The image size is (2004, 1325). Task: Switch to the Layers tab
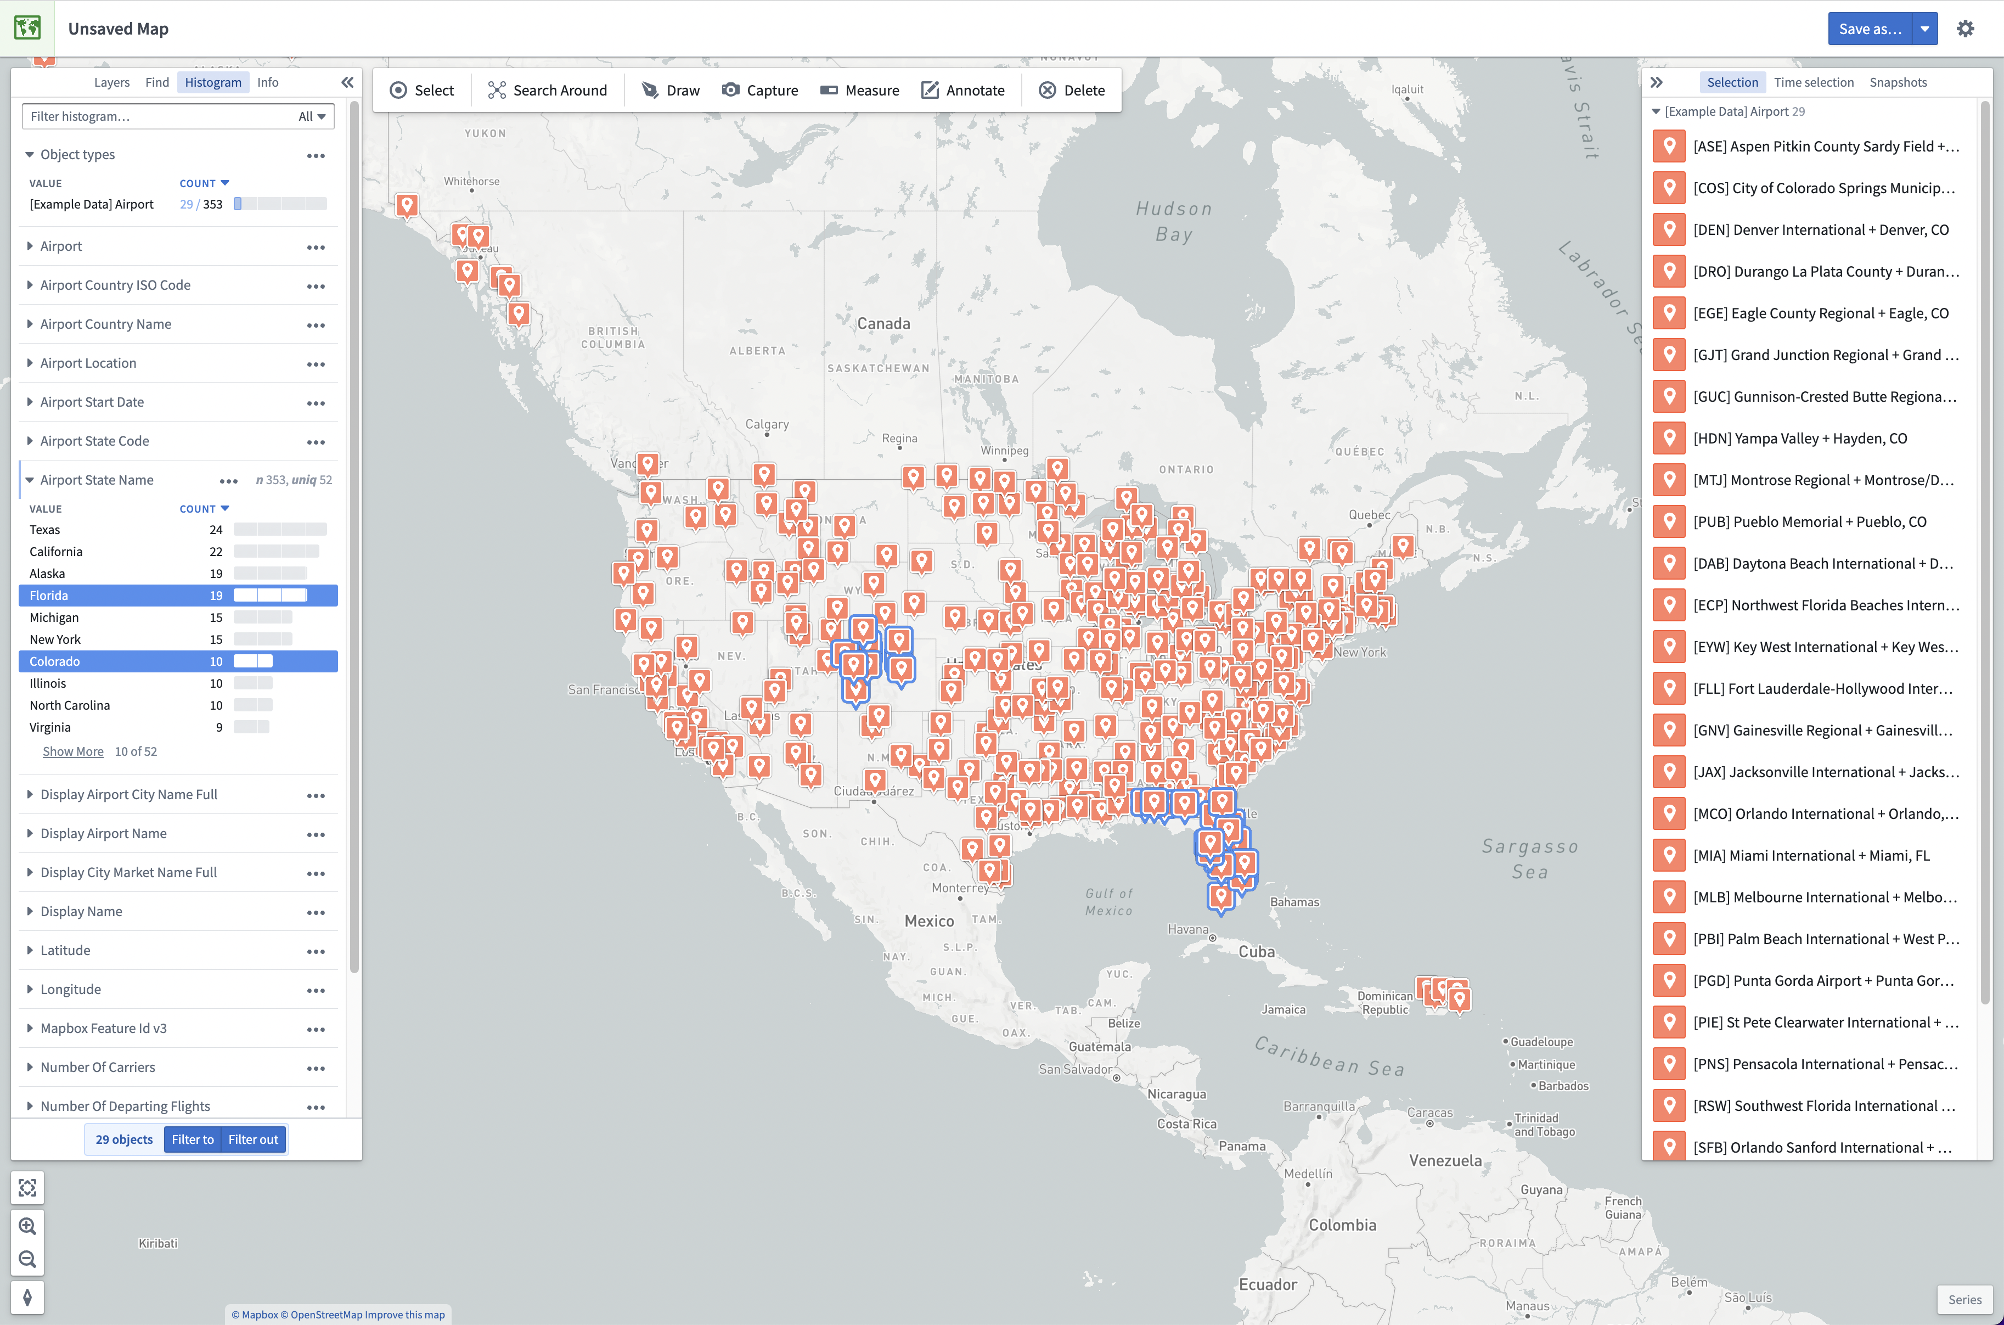111,82
